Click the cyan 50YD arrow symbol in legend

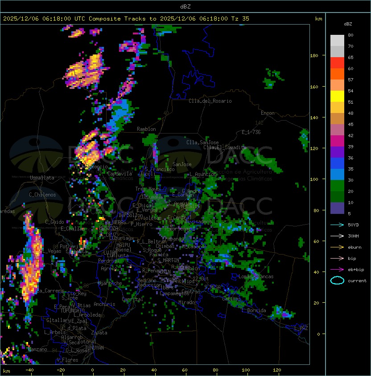coord(337,225)
